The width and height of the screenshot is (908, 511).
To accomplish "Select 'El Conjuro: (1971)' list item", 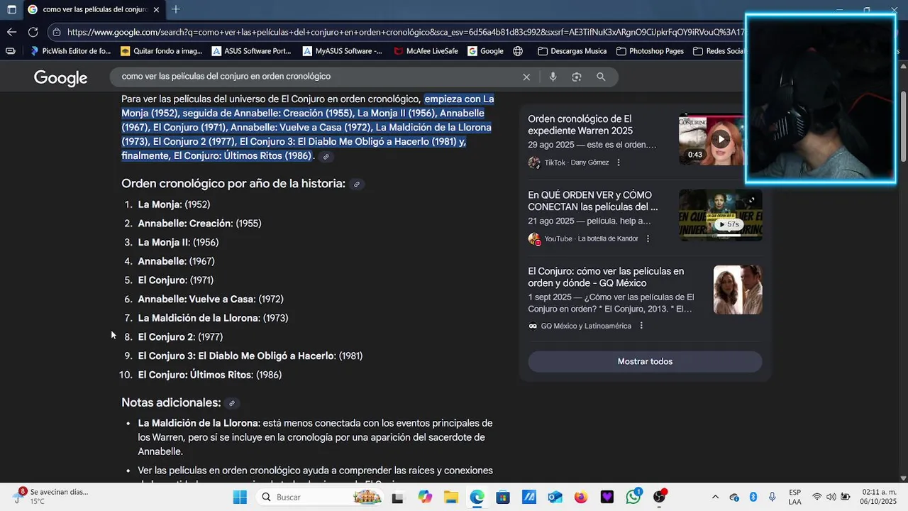I will pyautogui.click(x=175, y=280).
